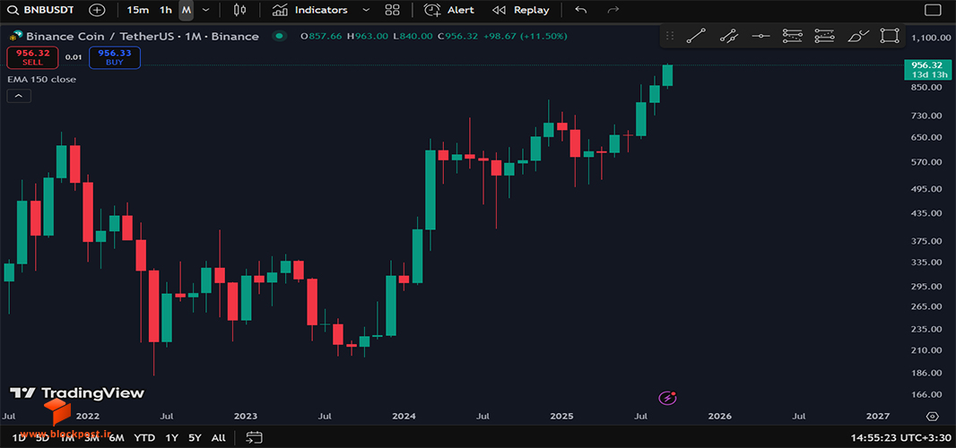Click the BNBUSDT symbol search field

pyautogui.click(x=41, y=10)
